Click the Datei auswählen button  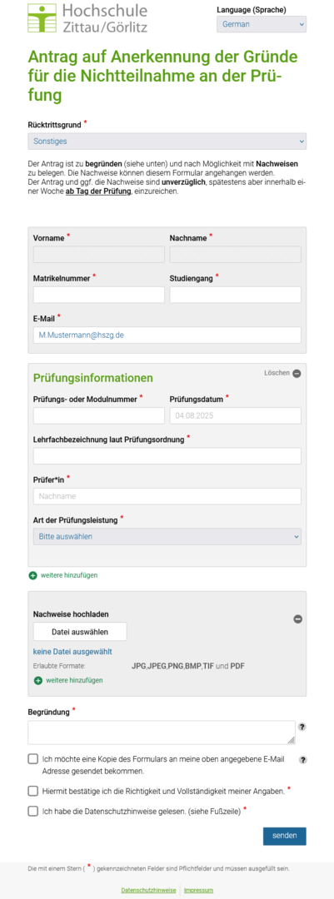coord(80,632)
